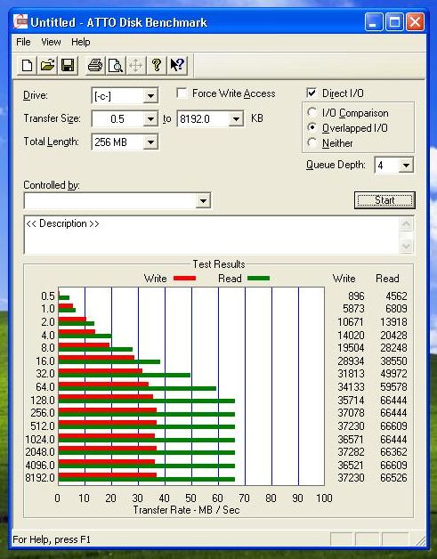Click write value 896
The width and height of the screenshot is (437, 559).
click(356, 296)
